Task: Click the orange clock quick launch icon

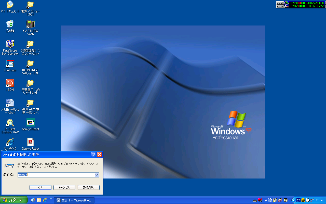Action: pos(39,200)
